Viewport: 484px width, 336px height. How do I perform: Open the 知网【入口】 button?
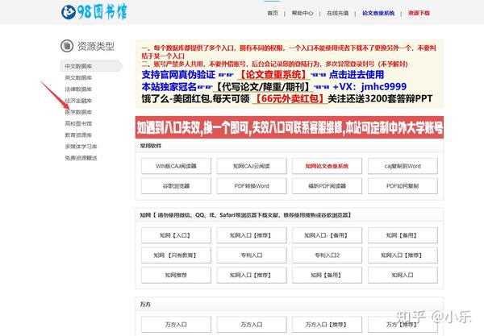[176, 235]
